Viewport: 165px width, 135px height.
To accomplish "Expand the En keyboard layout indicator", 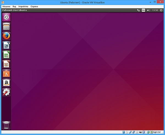I will tap(143, 10).
